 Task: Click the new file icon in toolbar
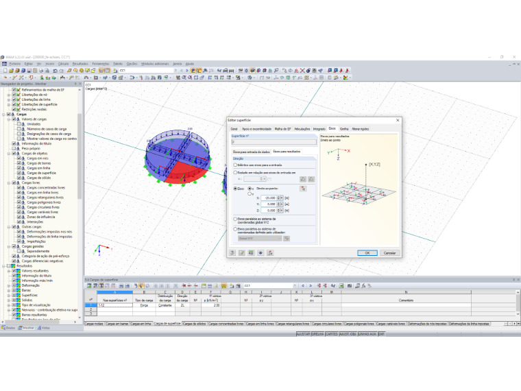pyautogui.click(x=5, y=71)
